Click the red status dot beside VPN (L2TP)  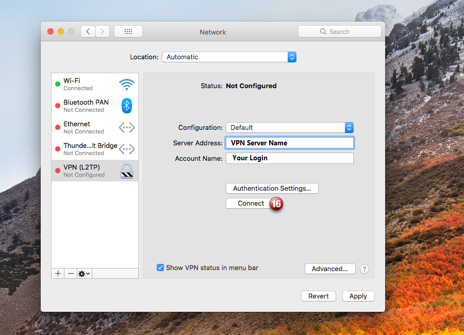tap(58, 171)
